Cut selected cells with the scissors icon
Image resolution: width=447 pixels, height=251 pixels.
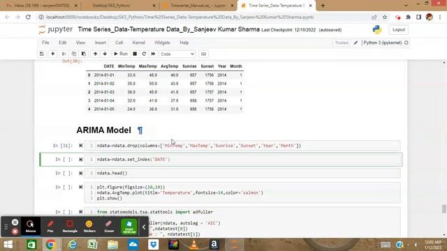64,54
